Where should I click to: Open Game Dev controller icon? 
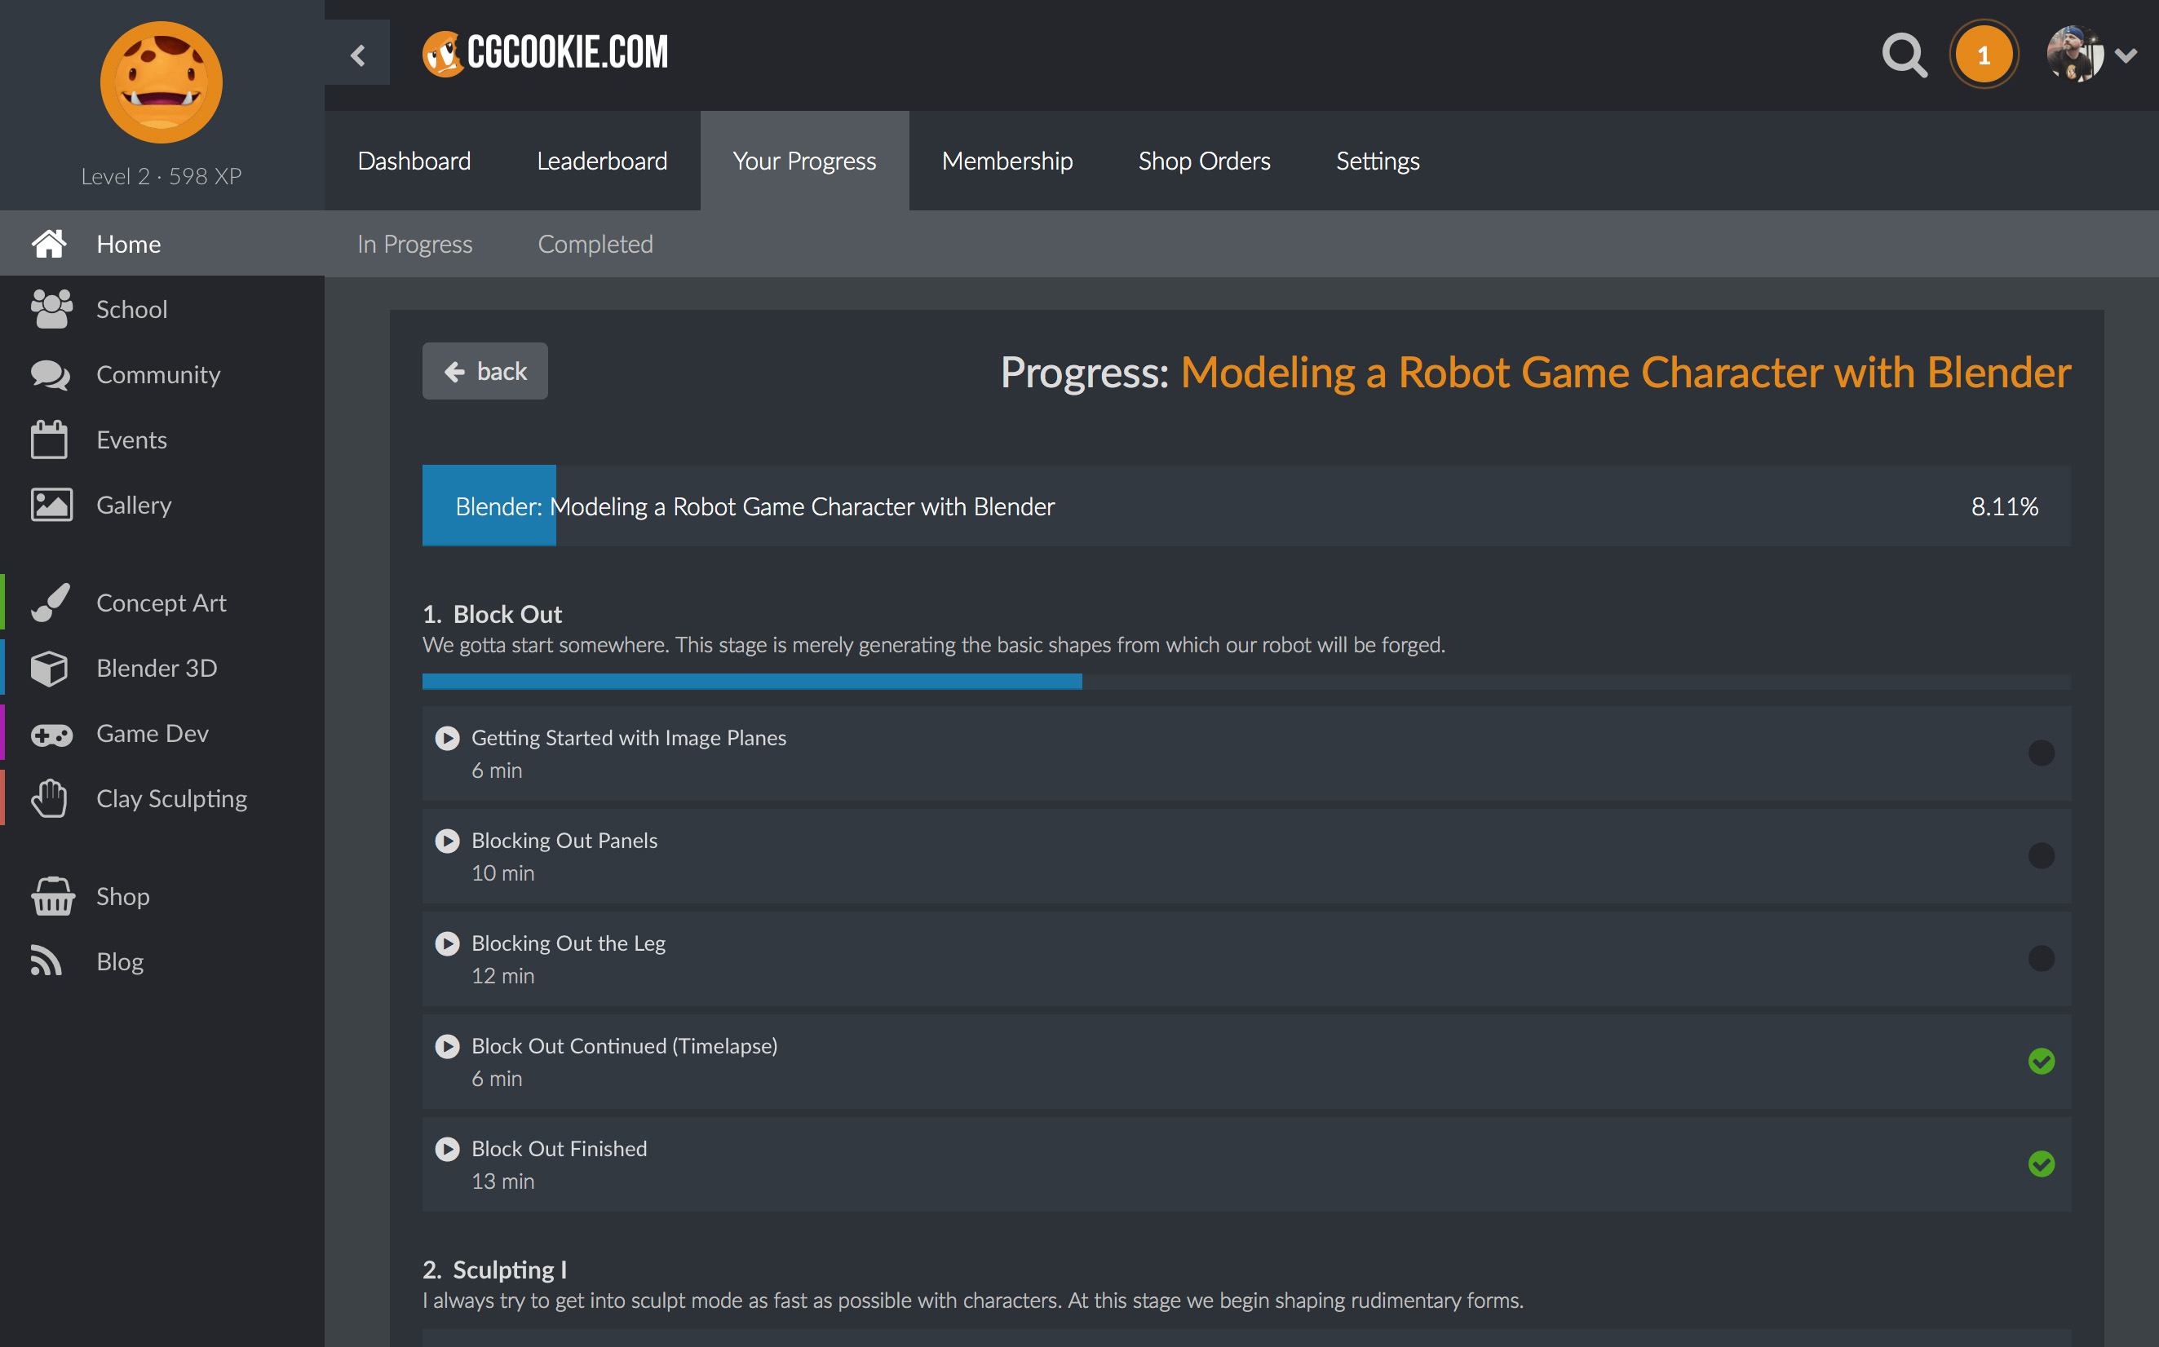51,734
